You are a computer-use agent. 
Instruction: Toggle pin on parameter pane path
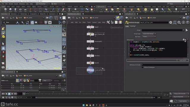[184, 18]
